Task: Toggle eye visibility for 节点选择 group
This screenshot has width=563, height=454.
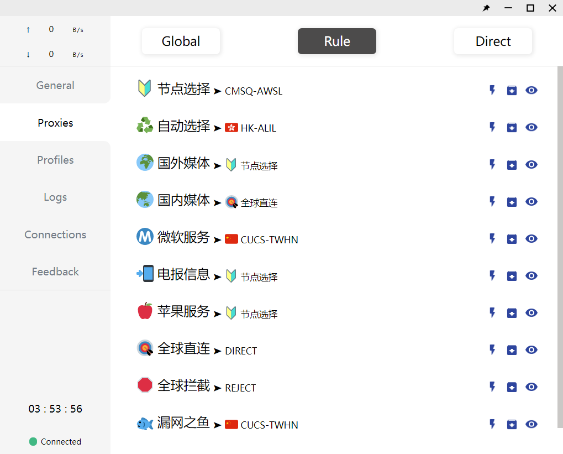Action: coord(532,90)
